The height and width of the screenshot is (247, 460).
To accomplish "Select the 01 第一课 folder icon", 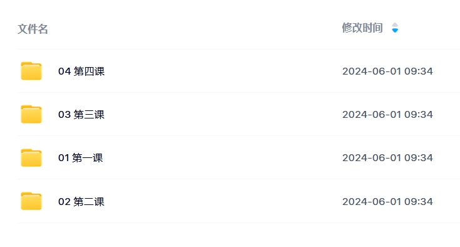I will pos(31,158).
